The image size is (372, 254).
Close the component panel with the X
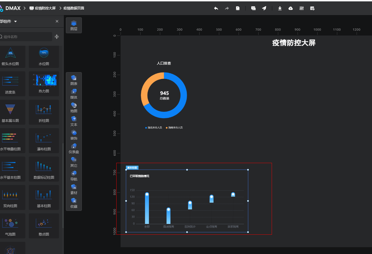(57, 21)
